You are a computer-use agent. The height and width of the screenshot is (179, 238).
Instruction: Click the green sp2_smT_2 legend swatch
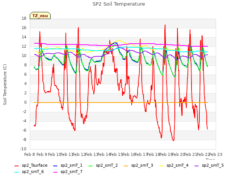coord(90,166)
